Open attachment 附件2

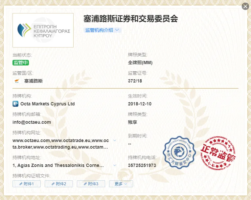click(59, 184)
